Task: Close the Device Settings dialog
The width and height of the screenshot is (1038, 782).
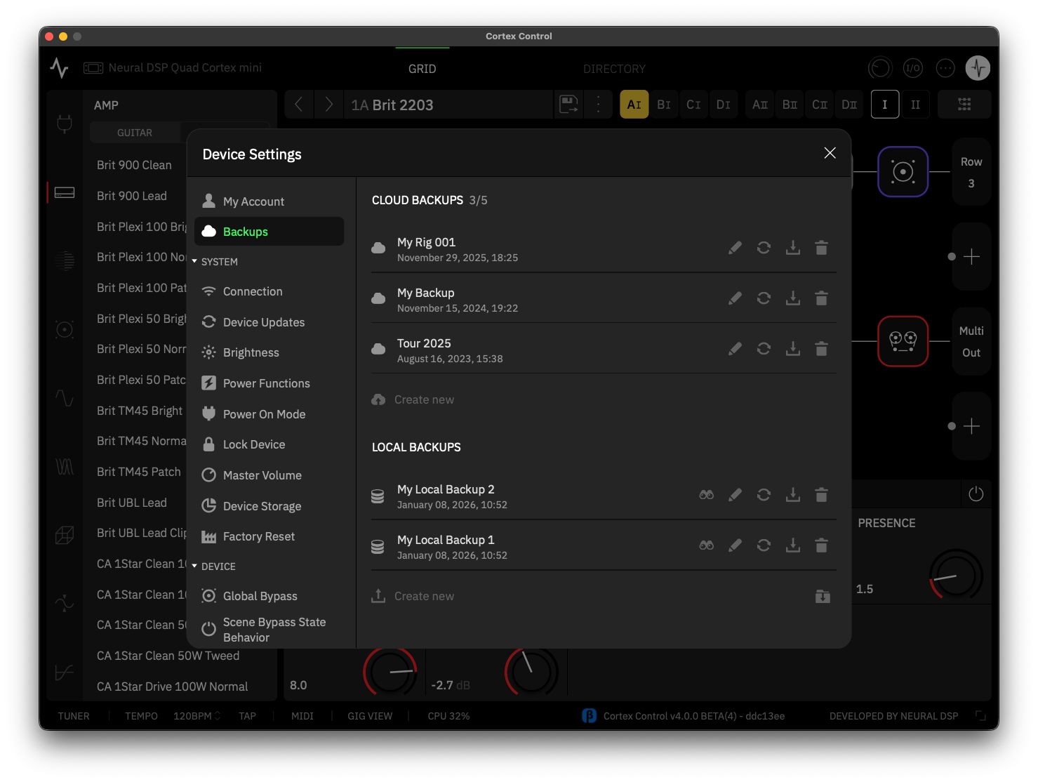Action: pyautogui.click(x=830, y=153)
